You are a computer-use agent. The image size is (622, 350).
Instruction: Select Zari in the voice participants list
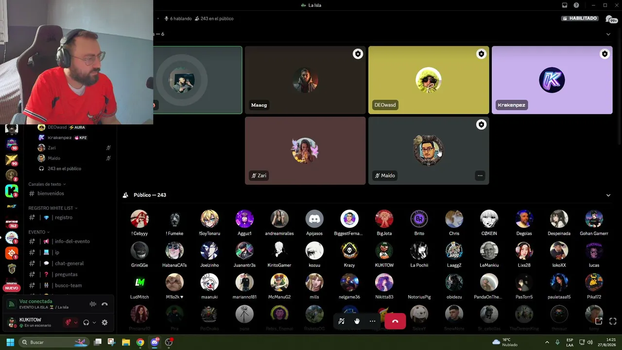point(75,148)
